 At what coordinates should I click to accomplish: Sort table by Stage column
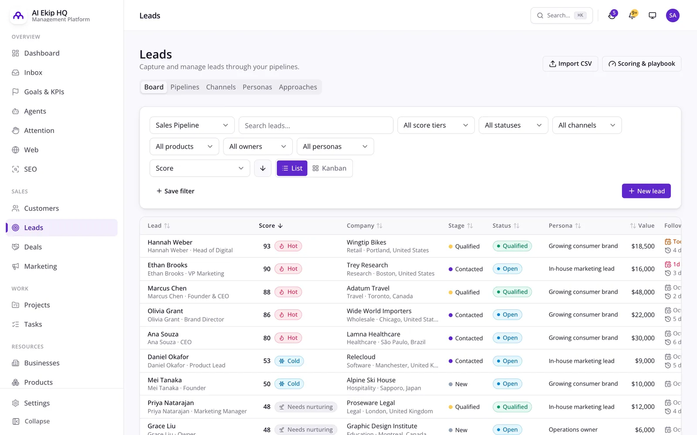(x=460, y=226)
